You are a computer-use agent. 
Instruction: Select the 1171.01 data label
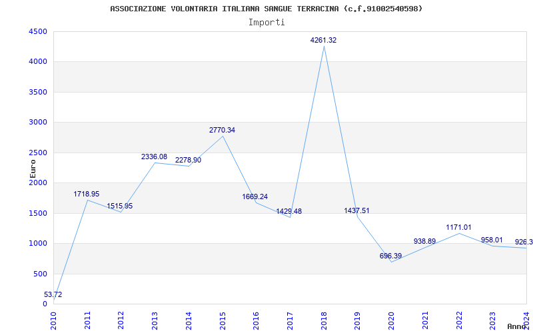coord(458,227)
